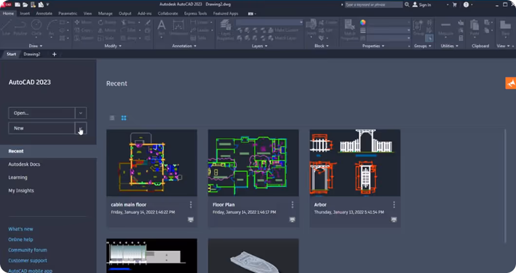The width and height of the screenshot is (516, 273).
Task: Open the Express Tools ribbon tab
Action: (x=196, y=14)
